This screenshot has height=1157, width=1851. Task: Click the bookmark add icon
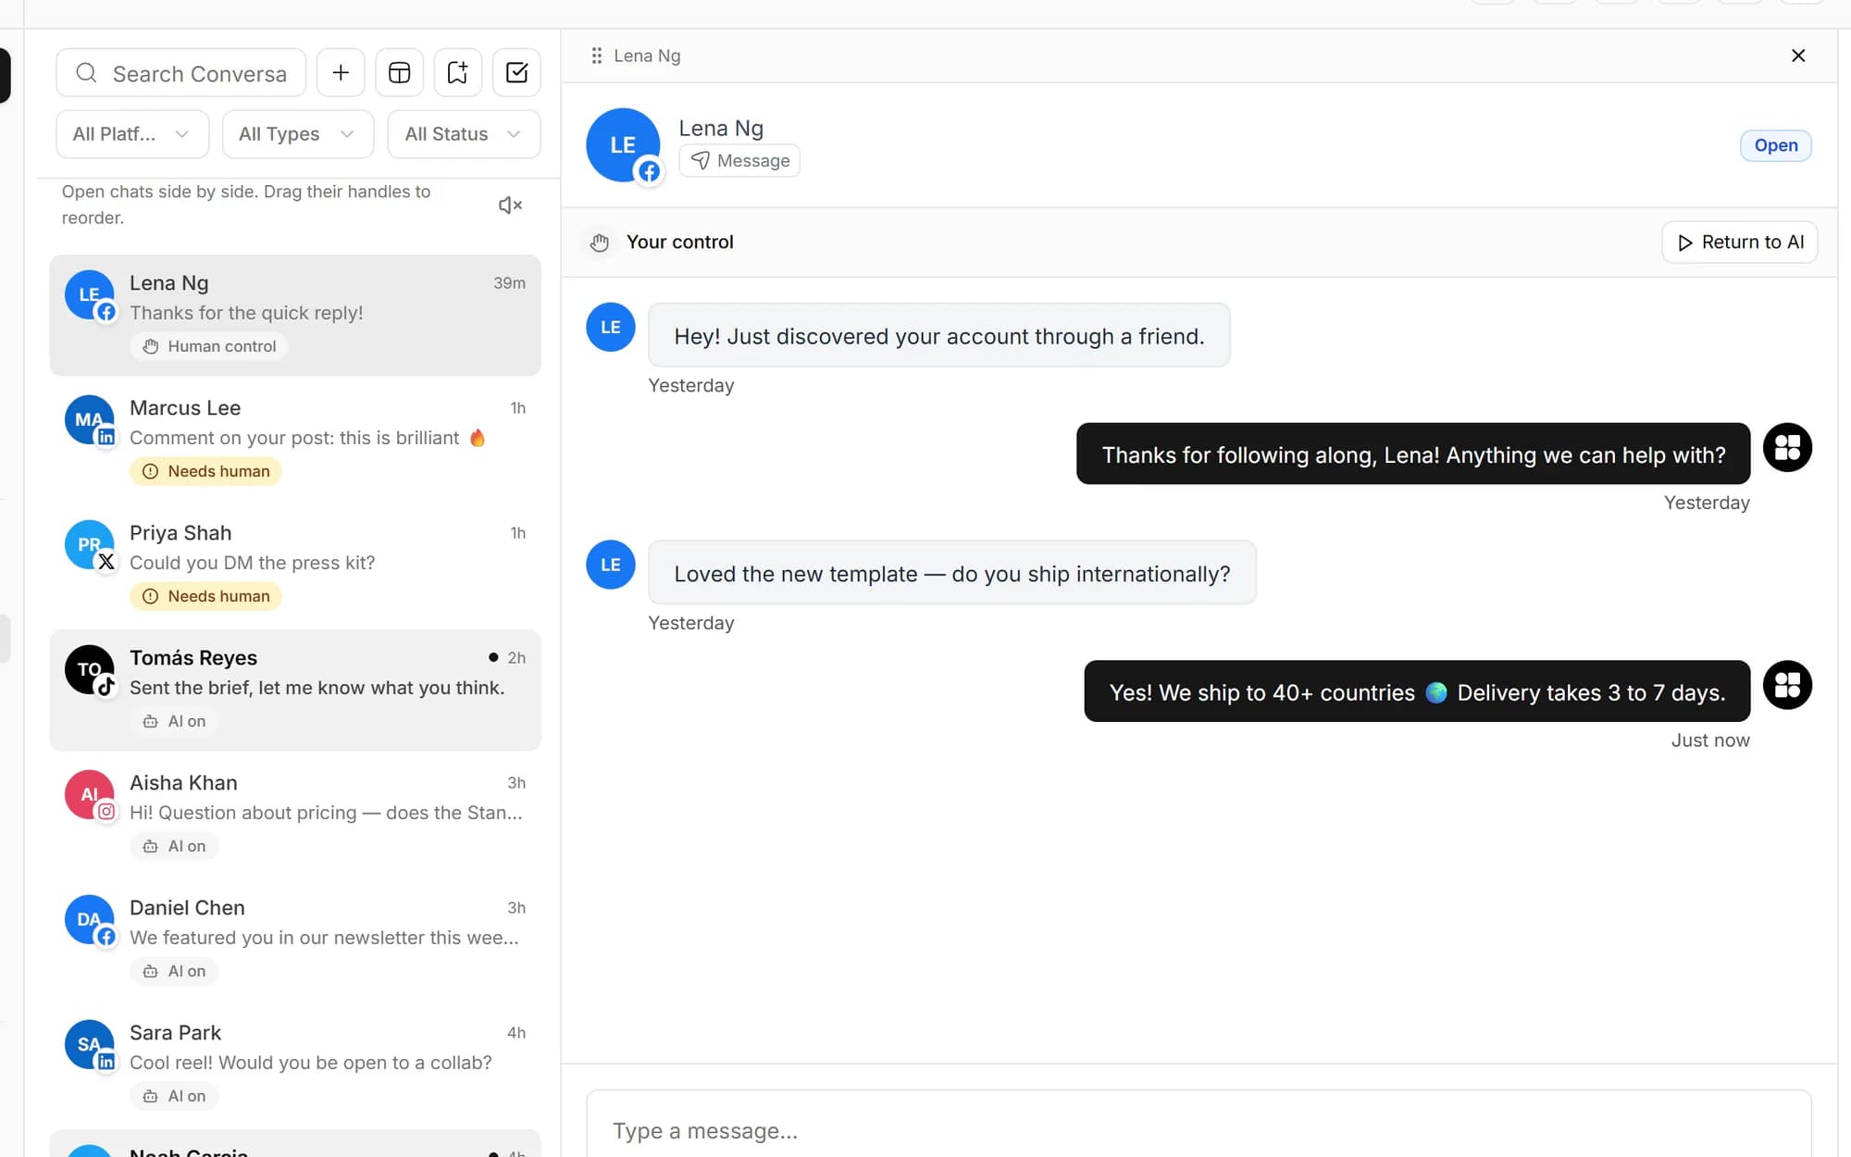click(457, 73)
